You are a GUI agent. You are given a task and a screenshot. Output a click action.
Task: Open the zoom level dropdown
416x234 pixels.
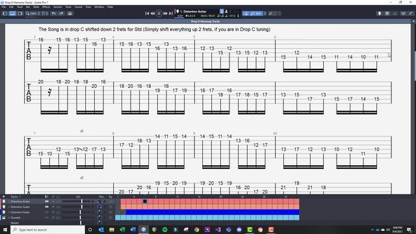32,13
